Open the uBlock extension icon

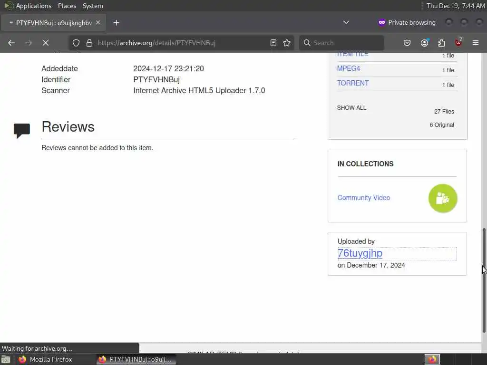459,42
